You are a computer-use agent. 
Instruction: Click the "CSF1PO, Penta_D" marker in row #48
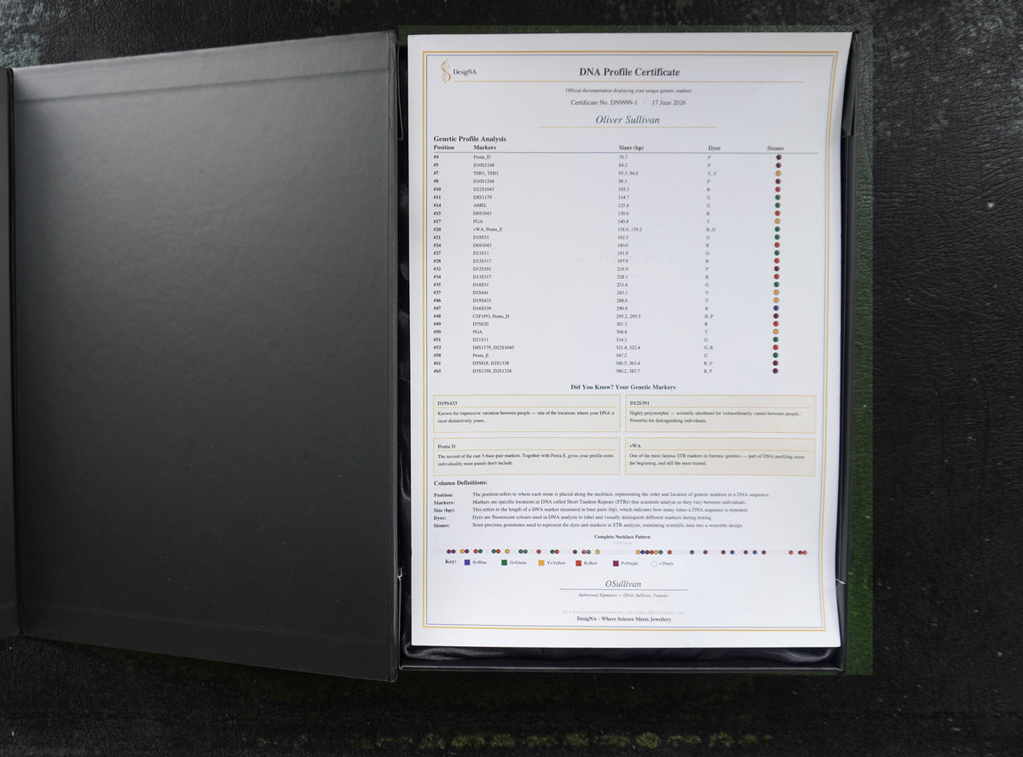pyautogui.click(x=491, y=316)
